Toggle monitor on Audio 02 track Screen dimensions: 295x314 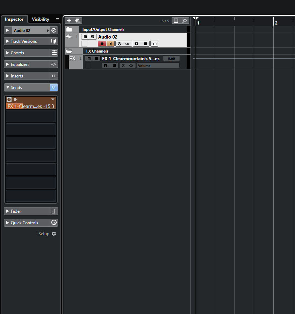pos(110,44)
